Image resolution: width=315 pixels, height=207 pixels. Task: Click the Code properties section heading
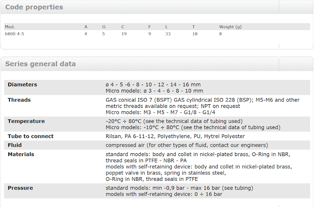click(34, 7)
